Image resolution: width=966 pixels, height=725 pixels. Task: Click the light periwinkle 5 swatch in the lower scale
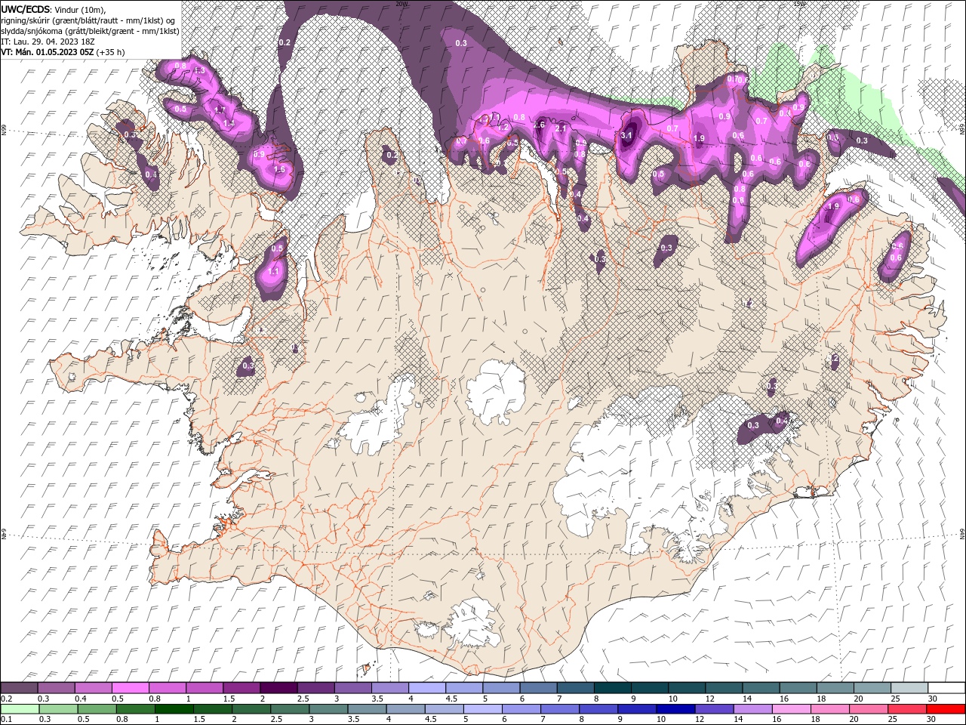[x=482, y=709]
